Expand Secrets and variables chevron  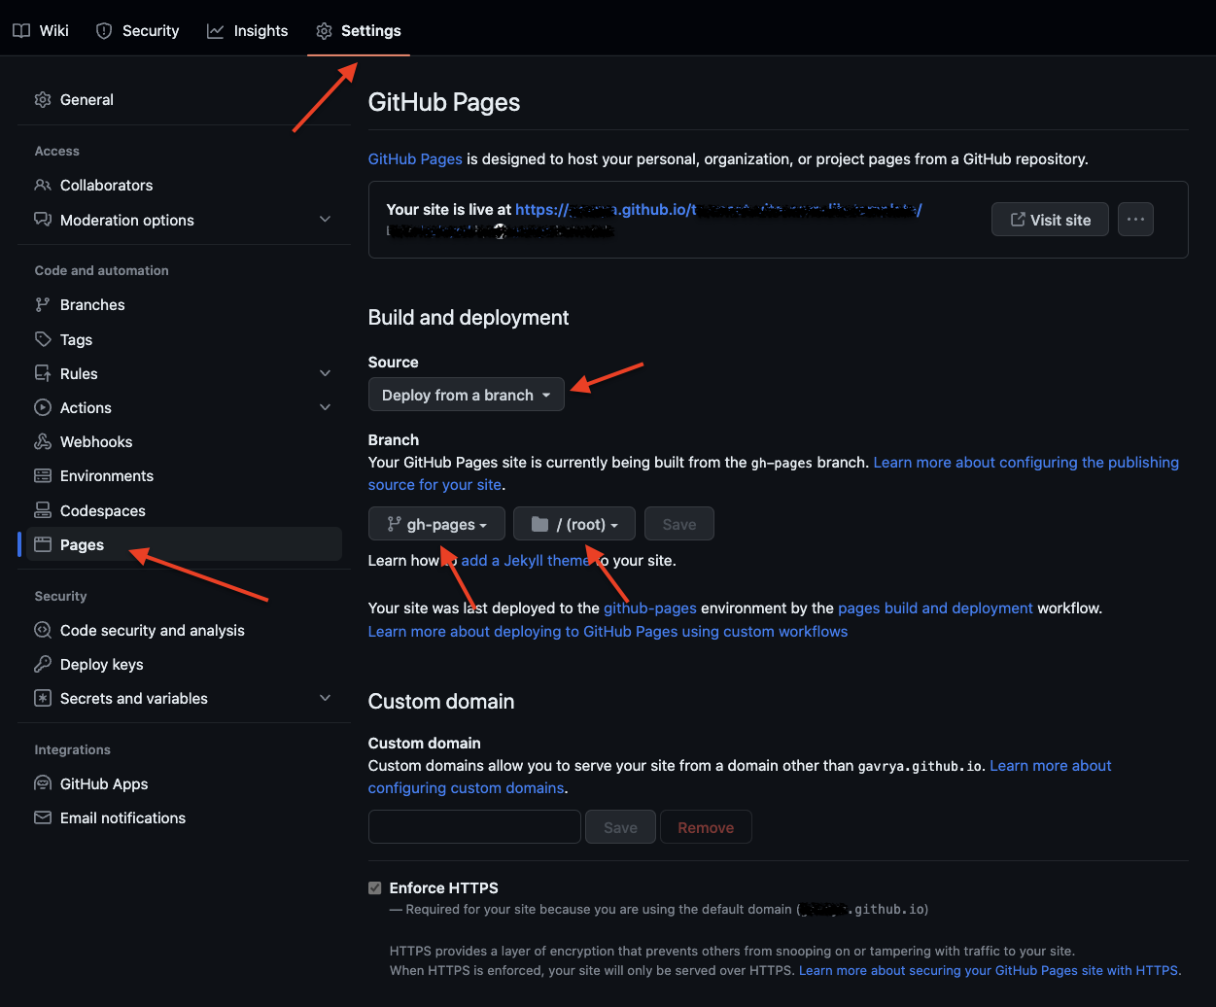coord(326,698)
